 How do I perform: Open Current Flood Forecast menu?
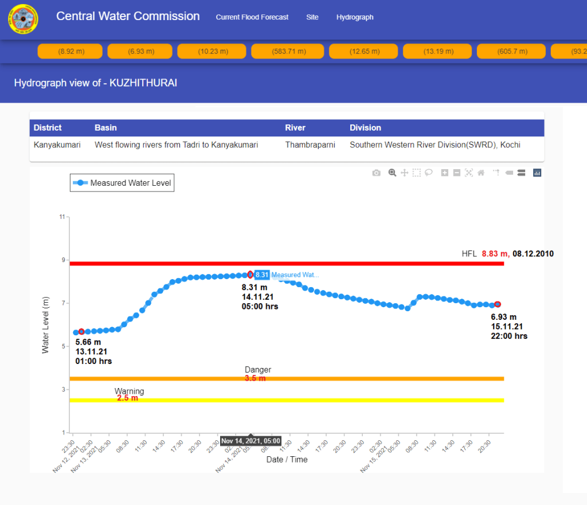pos(252,17)
